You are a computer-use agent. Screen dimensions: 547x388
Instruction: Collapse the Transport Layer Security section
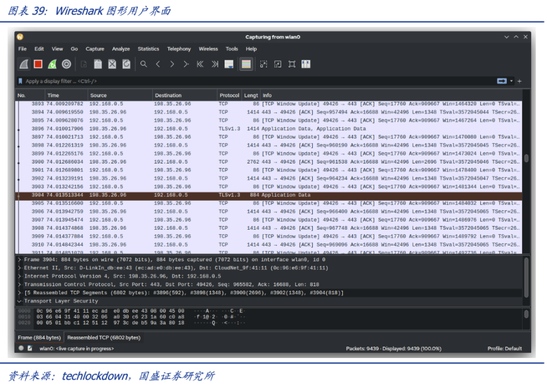[20, 301]
